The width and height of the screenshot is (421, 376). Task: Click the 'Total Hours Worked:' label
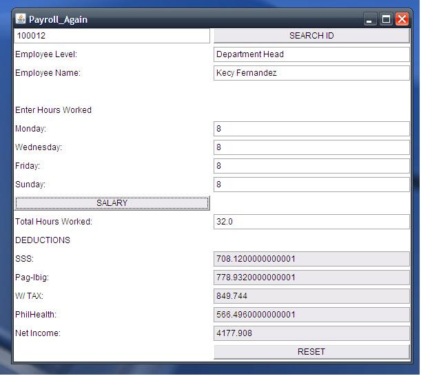54,222
